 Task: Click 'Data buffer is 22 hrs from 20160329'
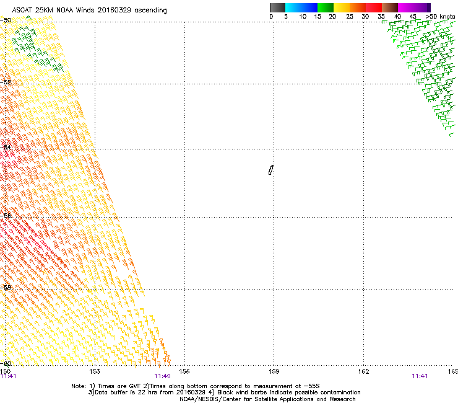(150, 392)
